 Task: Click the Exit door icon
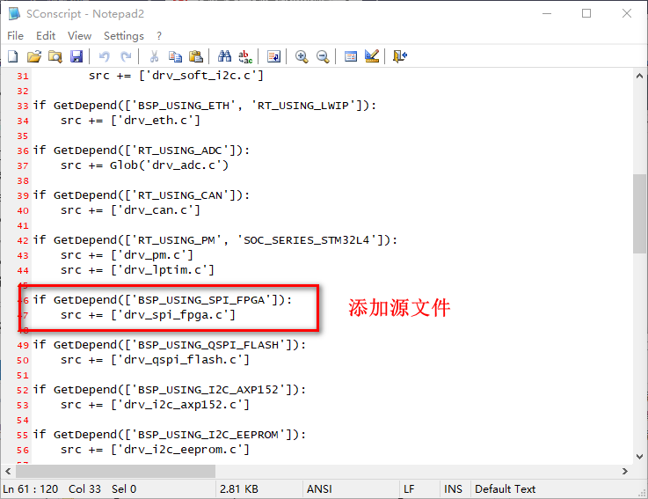point(400,56)
